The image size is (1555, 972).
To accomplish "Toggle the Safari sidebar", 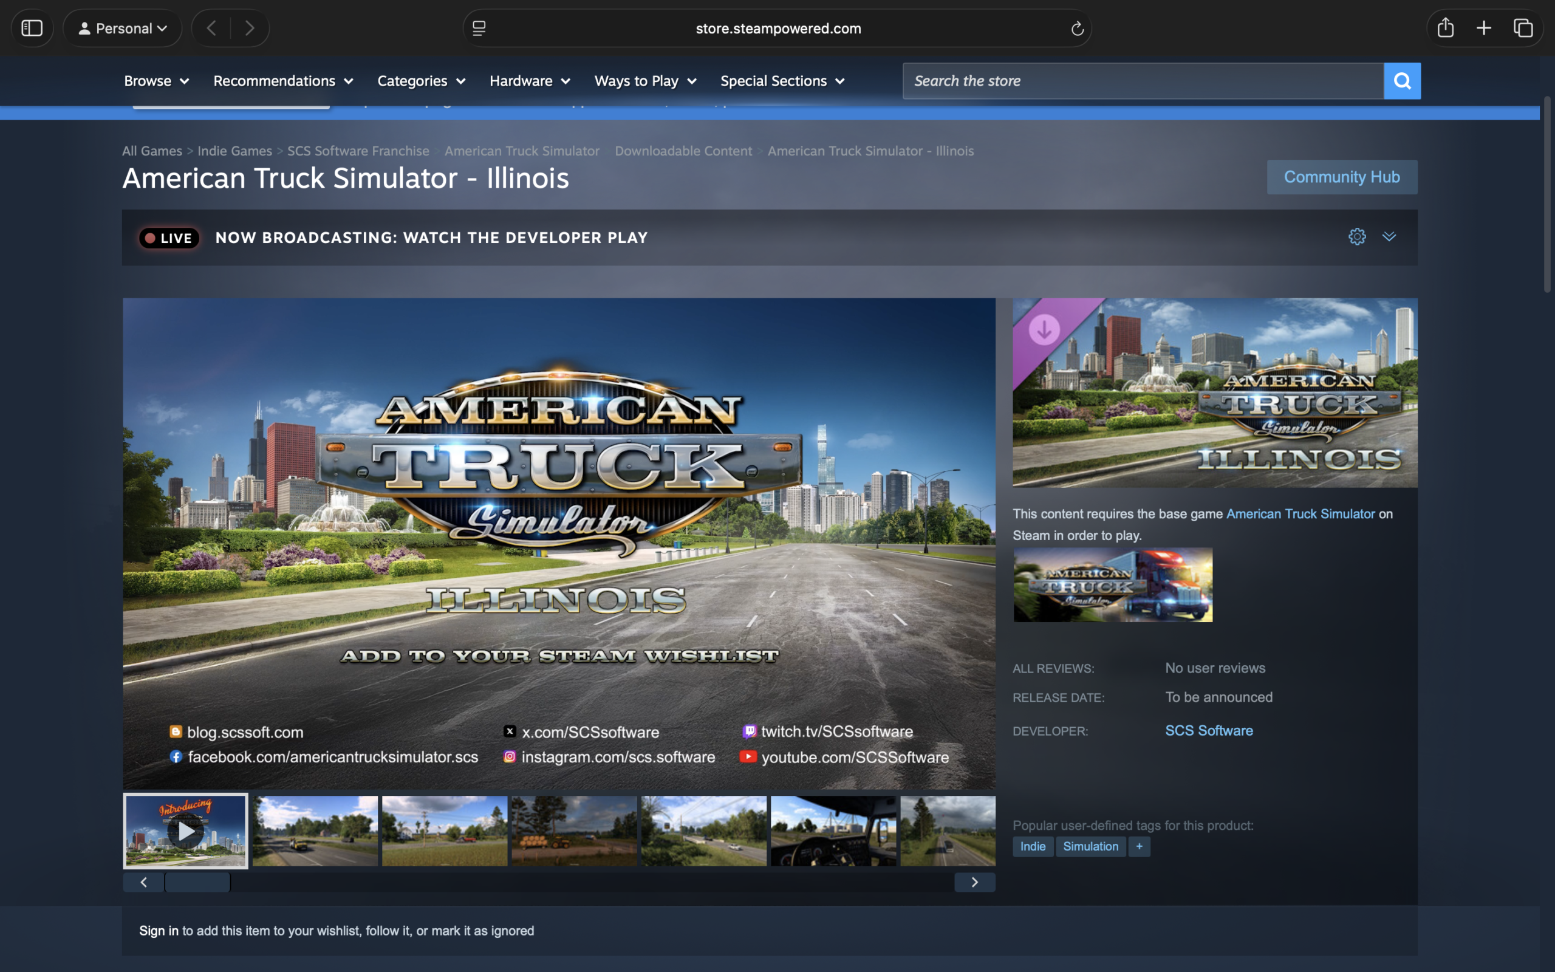I will coord(32,28).
